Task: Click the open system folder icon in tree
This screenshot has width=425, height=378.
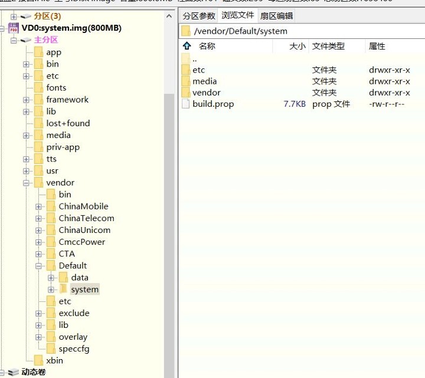Action: pyautogui.click(x=63, y=289)
